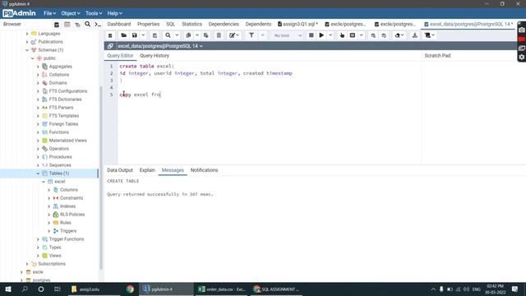Open the No limit rows dropdown
Viewport: 526px width, 296px height.
click(x=288, y=35)
